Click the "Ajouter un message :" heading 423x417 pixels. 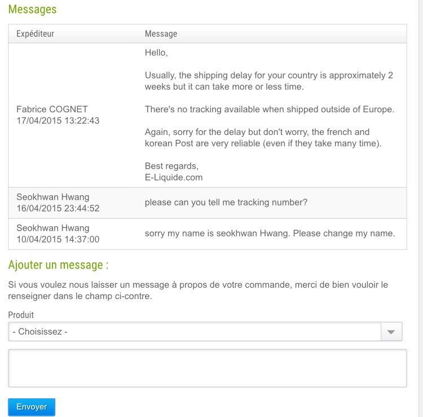(x=58, y=265)
